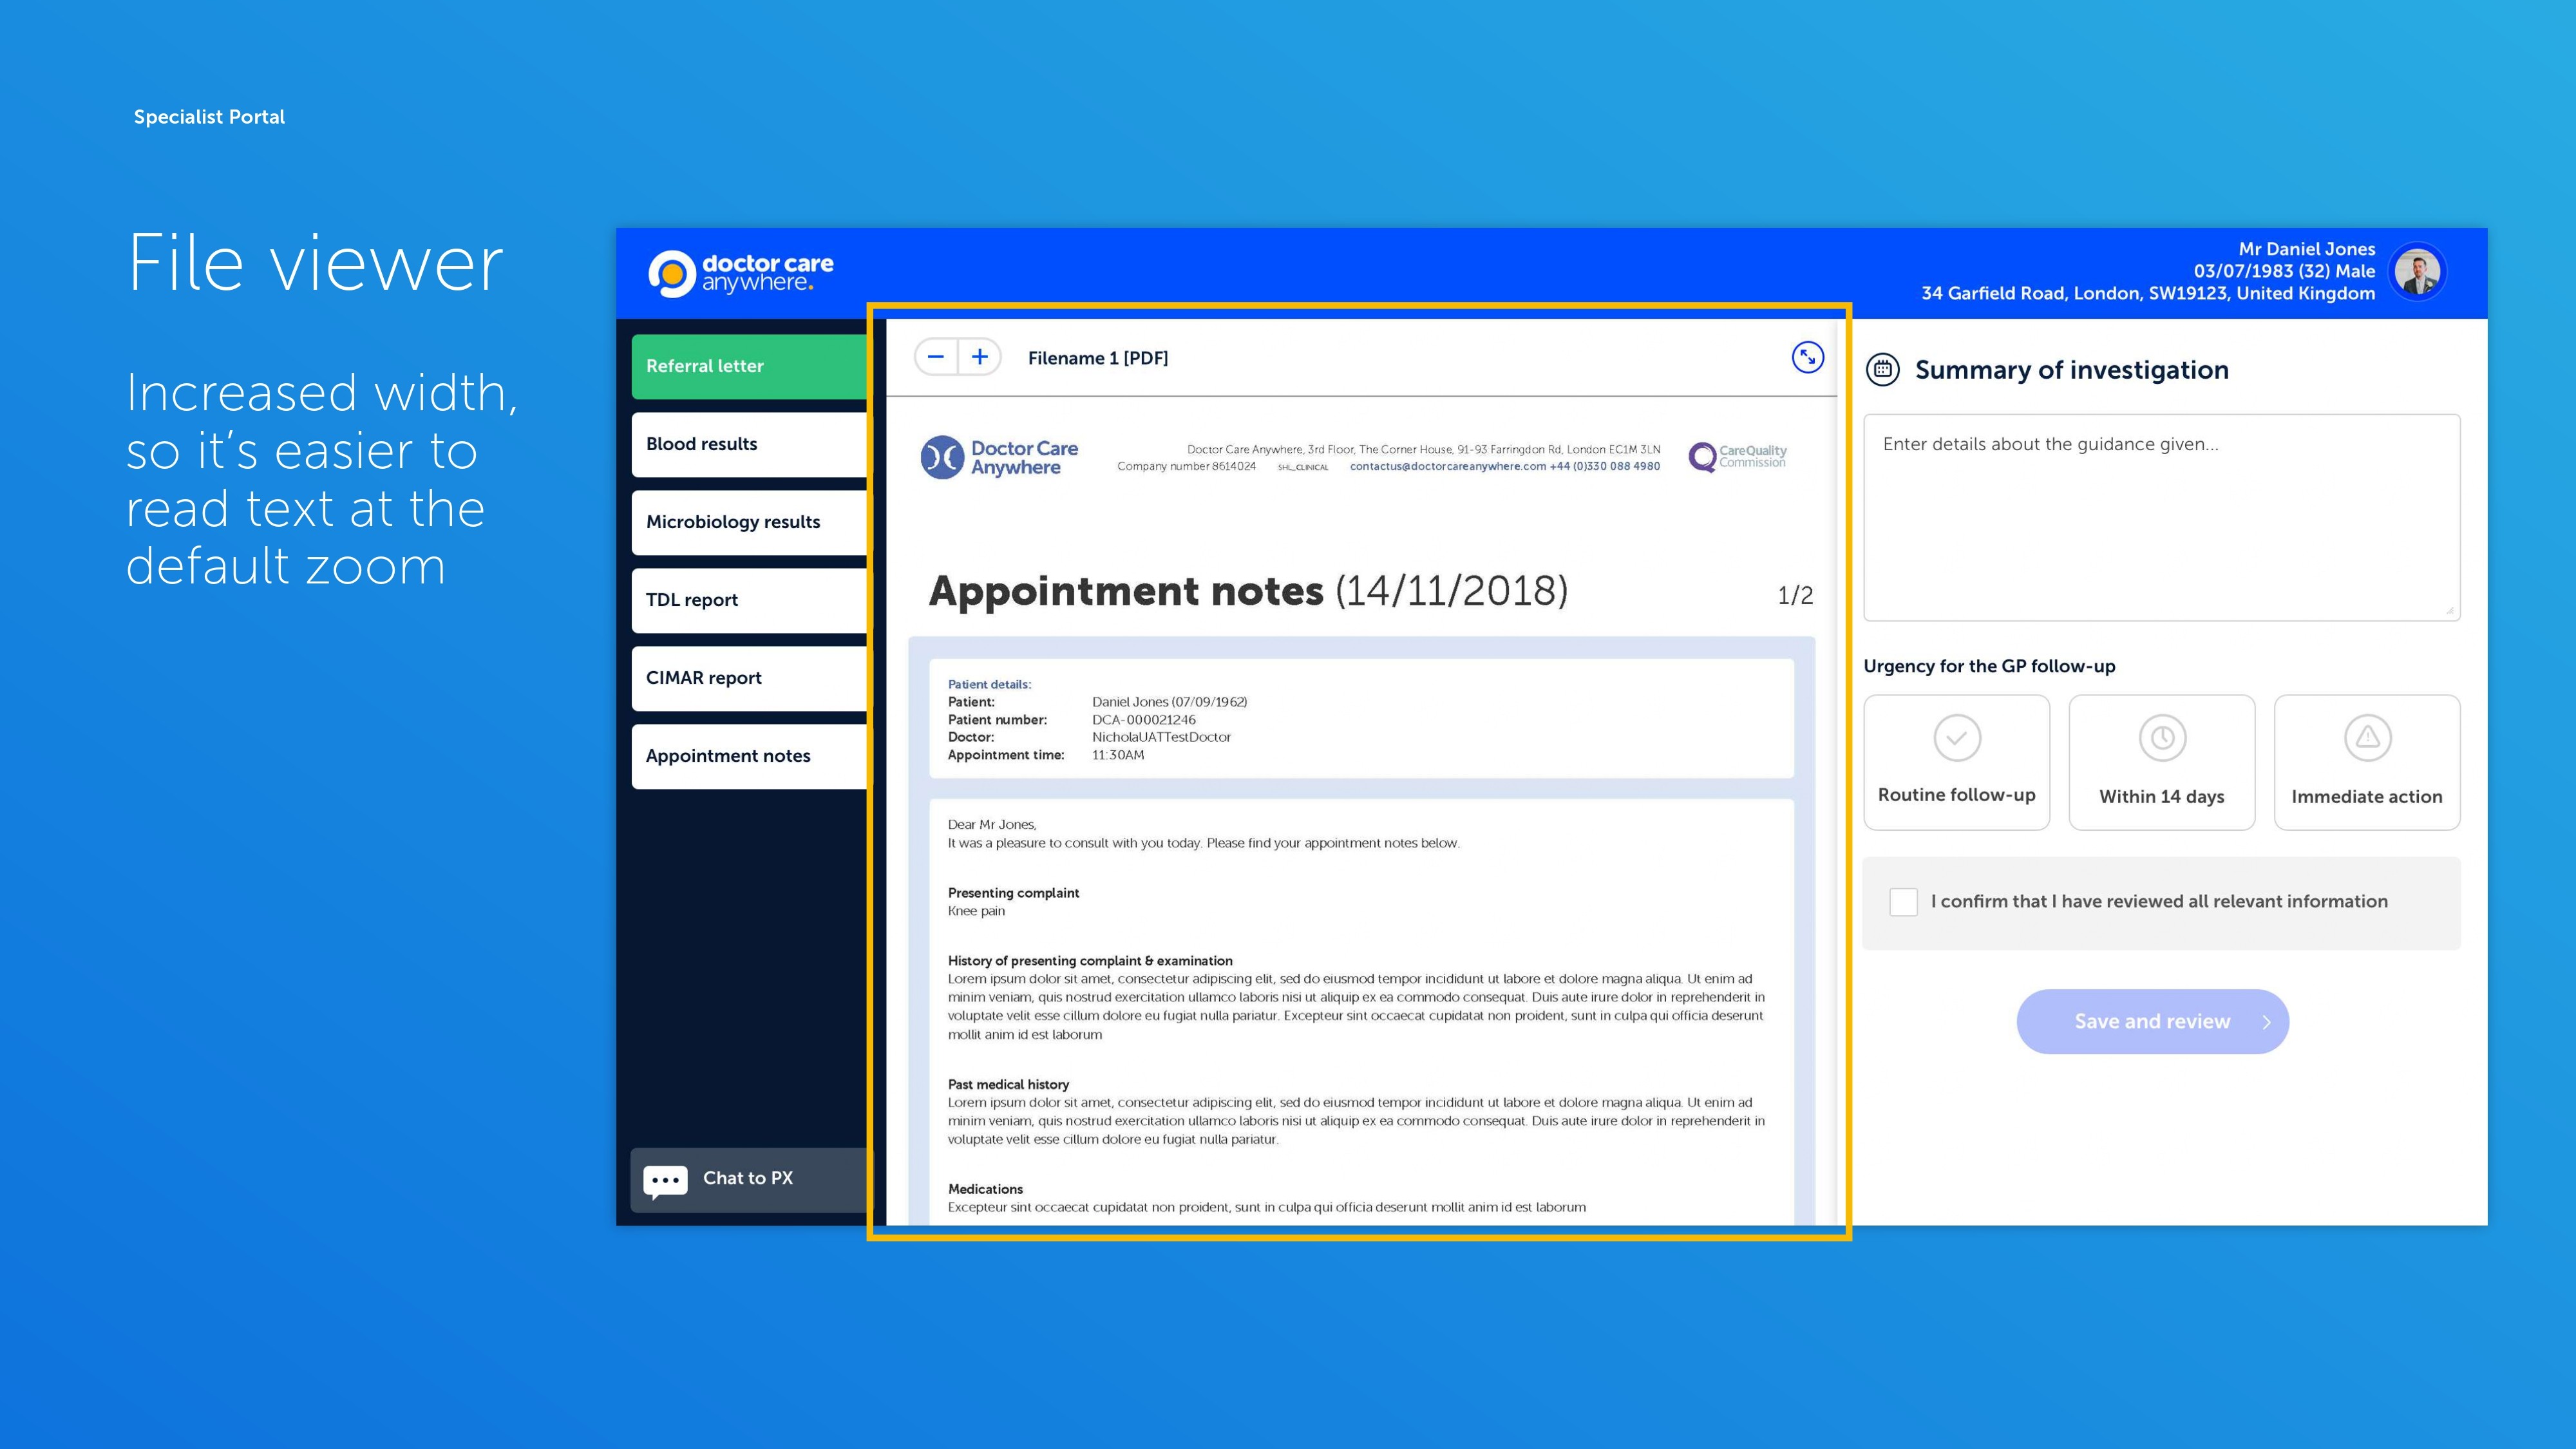
Task: Switch to Microbiology results document
Action: 749,522
